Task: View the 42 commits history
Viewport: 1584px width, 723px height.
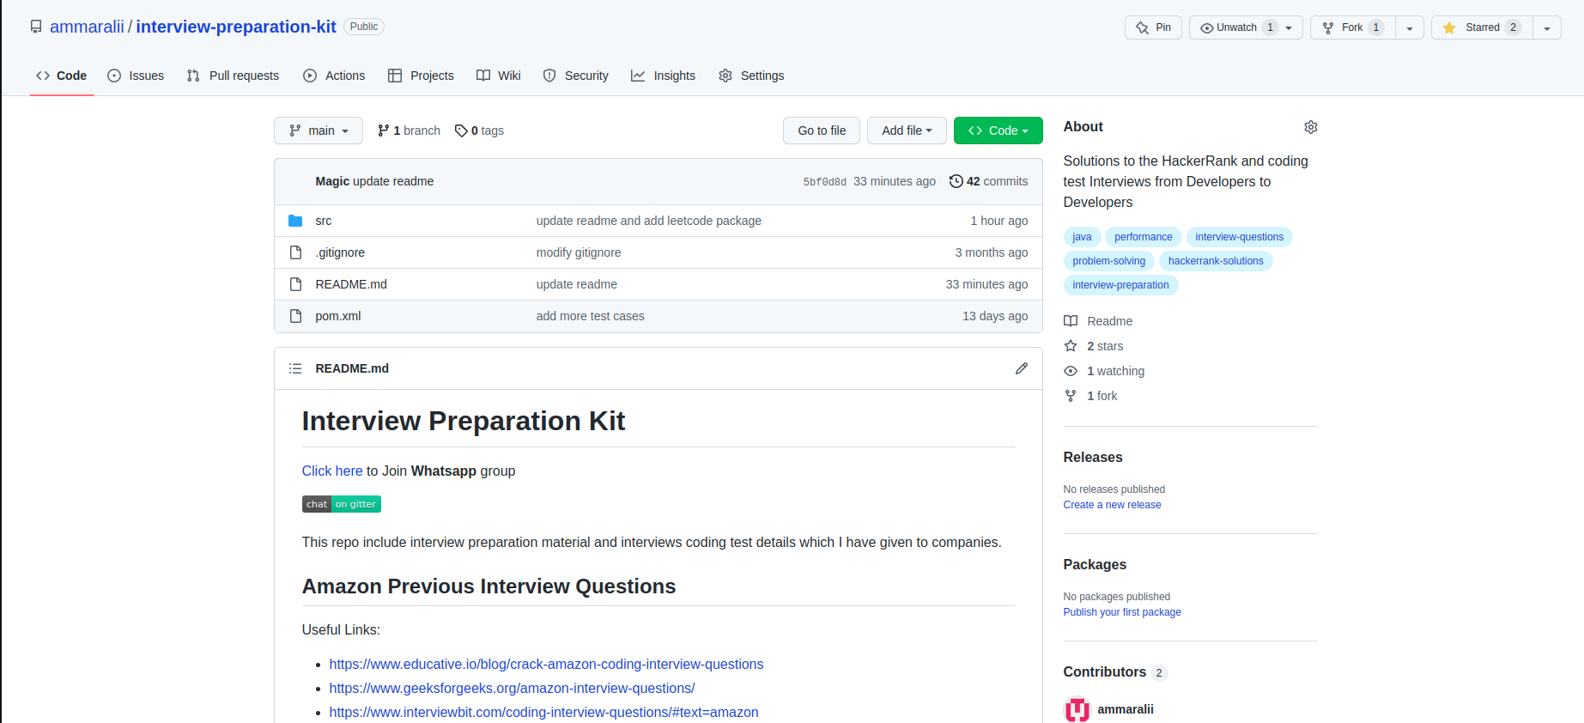Action: (988, 181)
